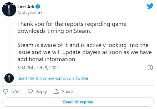Viewport: 157px width, 109px height.
Task: Click the blue verified badge
Action: click(x=38, y=6)
